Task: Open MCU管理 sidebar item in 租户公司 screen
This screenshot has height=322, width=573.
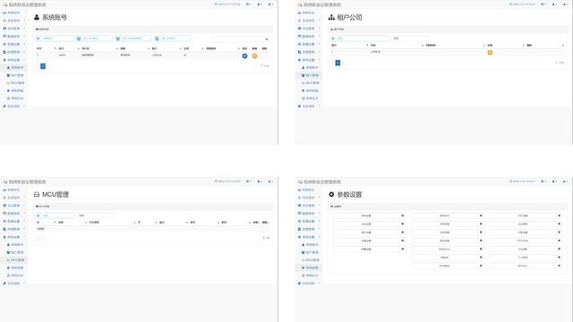Action: click(x=311, y=83)
